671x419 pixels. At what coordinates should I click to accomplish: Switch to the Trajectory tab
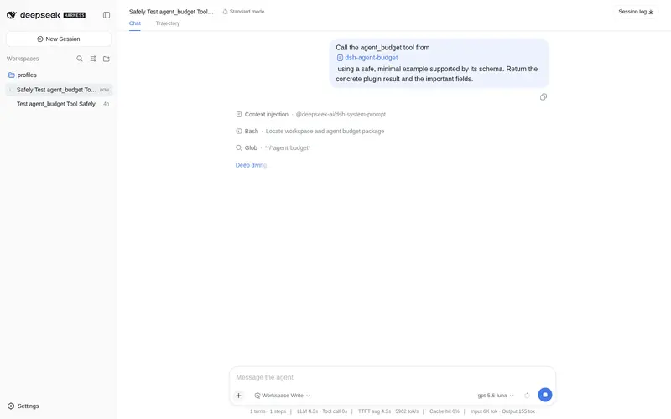click(168, 23)
